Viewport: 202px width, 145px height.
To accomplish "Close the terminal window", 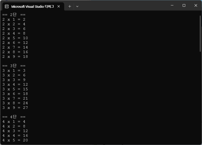I will pyautogui.click(x=196, y=5).
